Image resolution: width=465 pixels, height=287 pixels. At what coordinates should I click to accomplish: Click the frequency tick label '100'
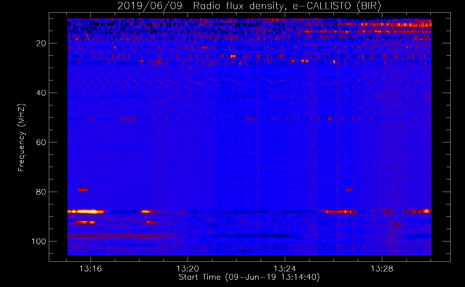tap(39, 241)
